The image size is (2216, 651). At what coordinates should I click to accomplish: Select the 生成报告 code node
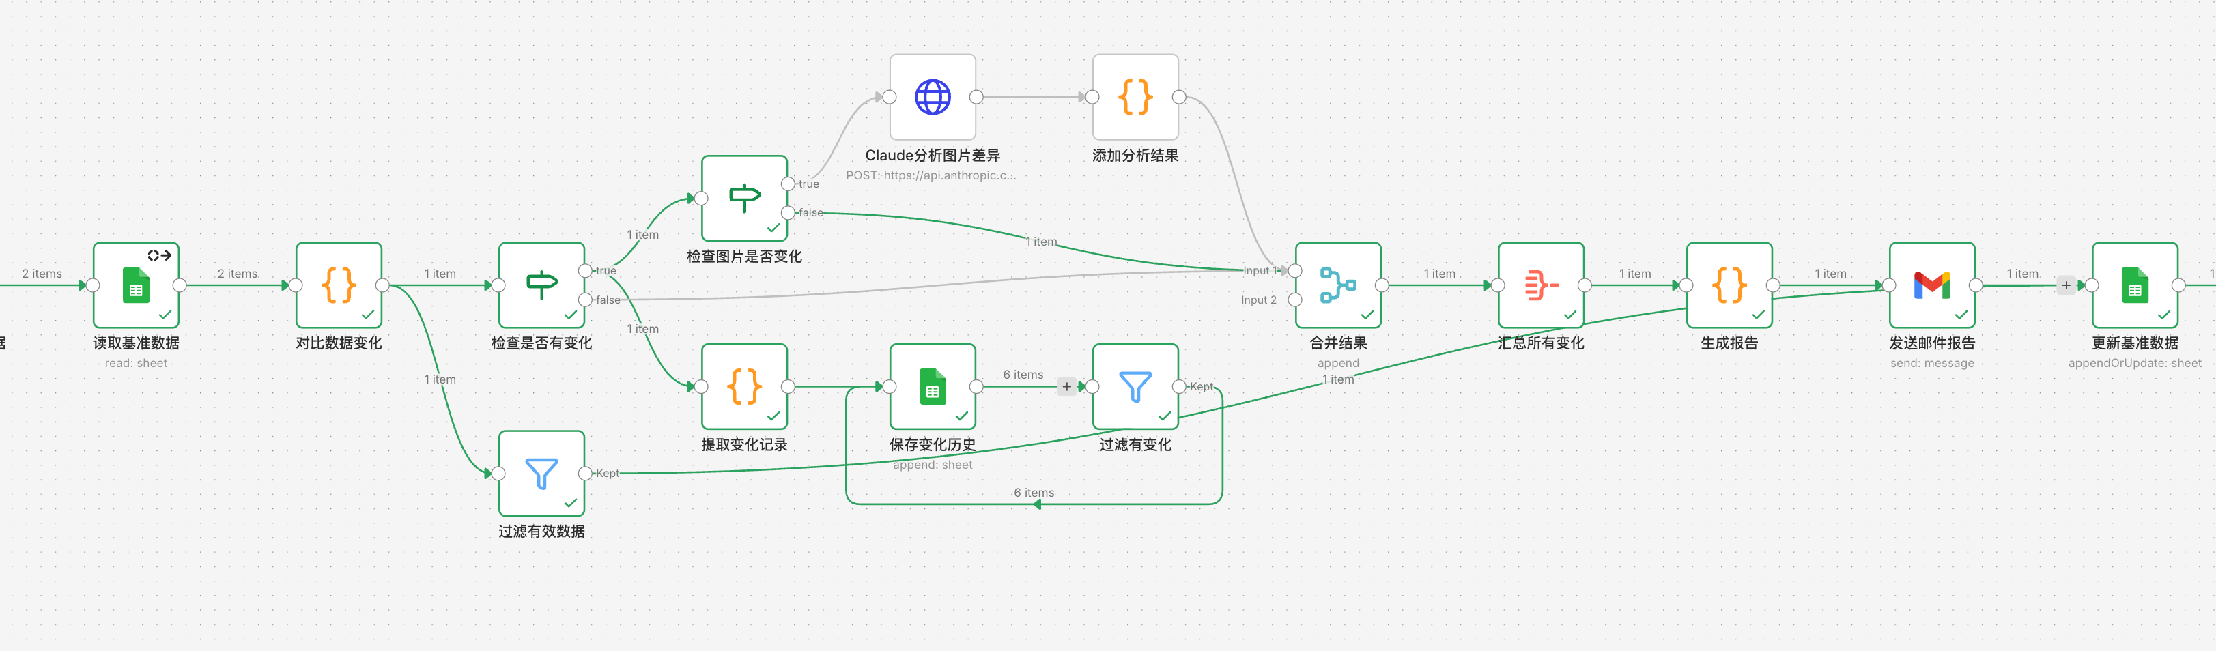click(x=1729, y=285)
